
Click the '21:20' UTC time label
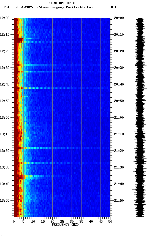coord(119,151)
